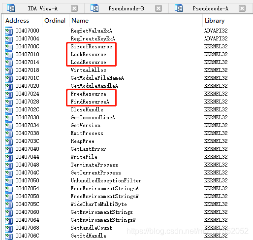Click import icon for address 00407014
253x240 pixels.
(x=9, y=62)
